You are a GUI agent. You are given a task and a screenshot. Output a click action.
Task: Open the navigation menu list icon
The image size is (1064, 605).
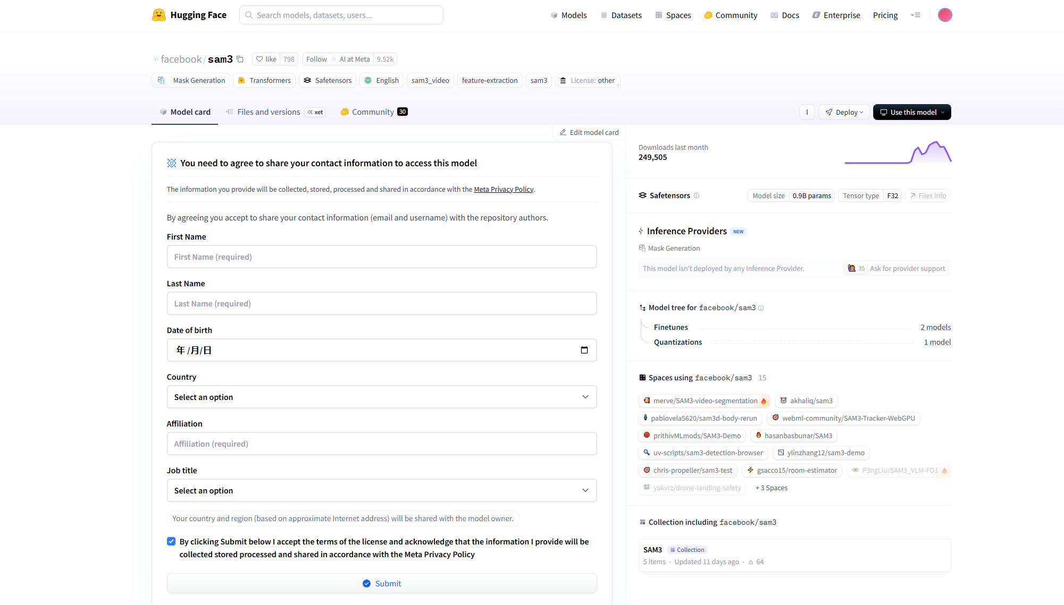click(x=915, y=15)
